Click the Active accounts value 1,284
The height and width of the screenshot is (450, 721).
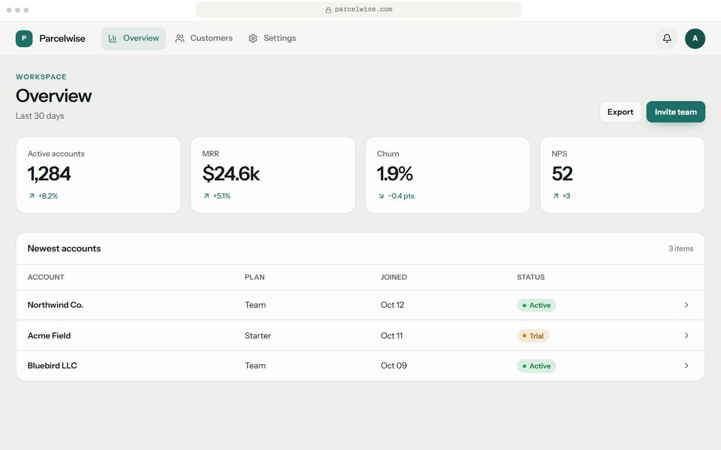coord(49,174)
